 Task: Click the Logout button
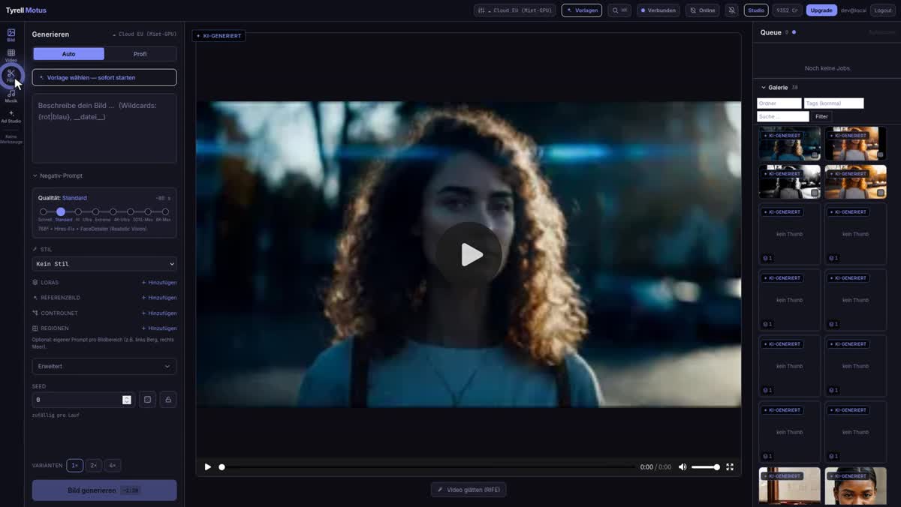(x=883, y=10)
